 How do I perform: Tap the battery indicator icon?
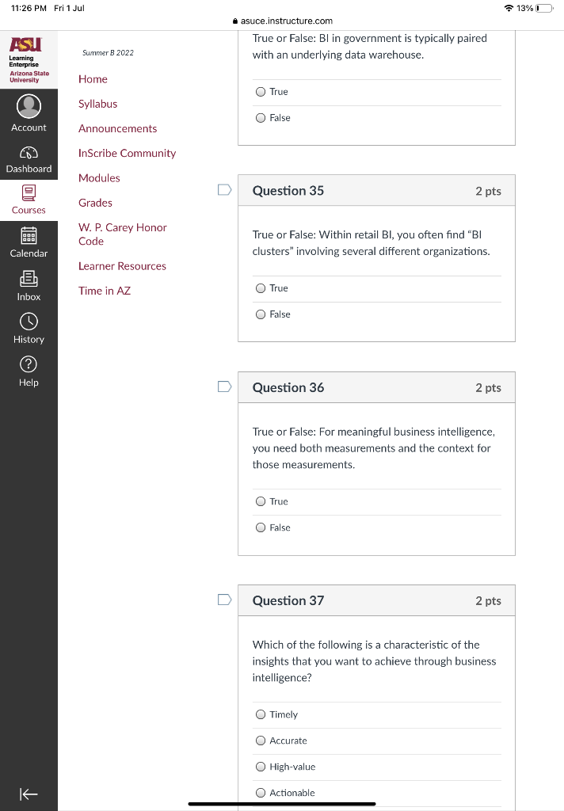point(544,8)
